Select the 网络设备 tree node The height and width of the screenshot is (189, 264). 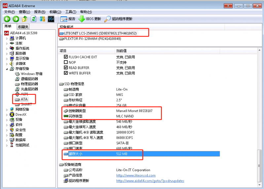[x=19, y=109]
